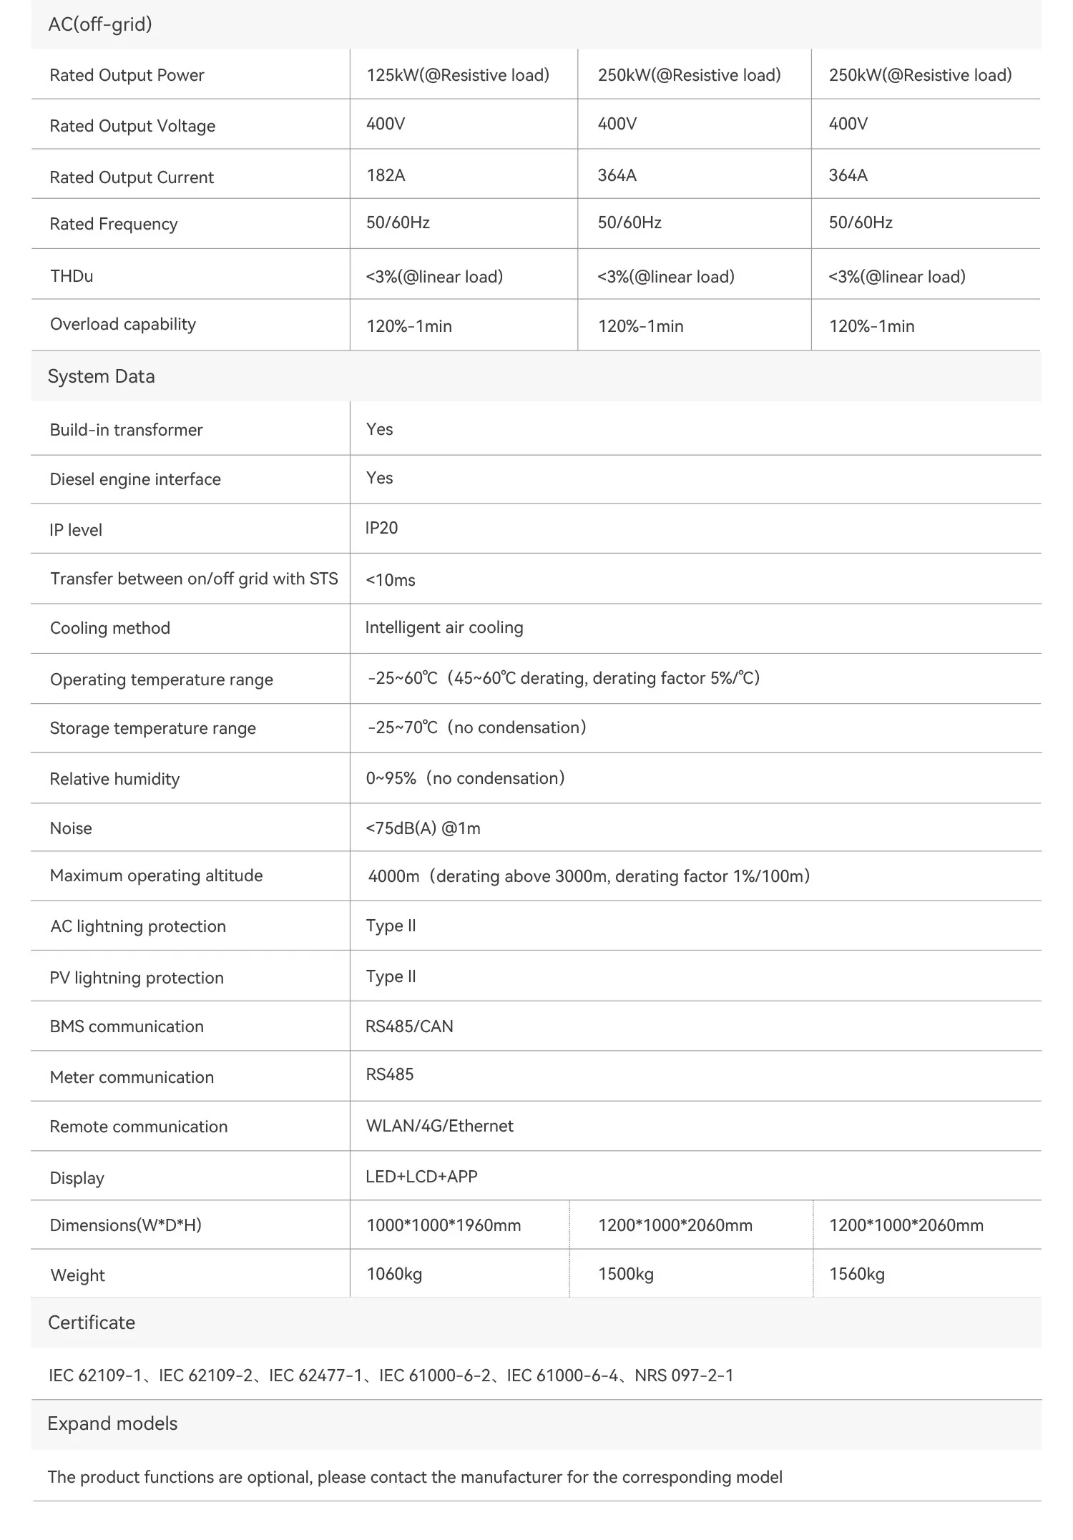The width and height of the screenshot is (1073, 1540).
Task: Click the 182A rated output current value
Action: click(386, 175)
